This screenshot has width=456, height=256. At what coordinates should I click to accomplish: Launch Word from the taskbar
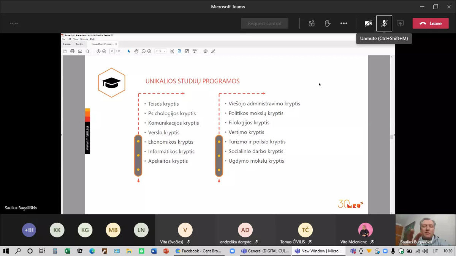click(x=154, y=251)
